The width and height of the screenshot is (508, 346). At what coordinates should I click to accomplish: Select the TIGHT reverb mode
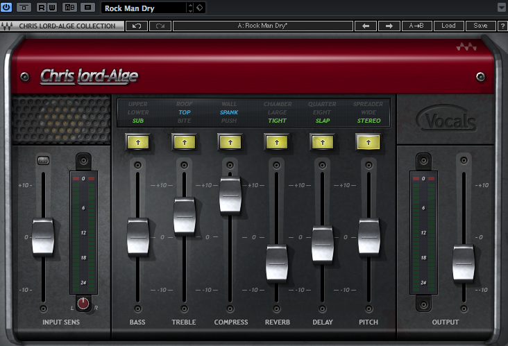(x=278, y=121)
